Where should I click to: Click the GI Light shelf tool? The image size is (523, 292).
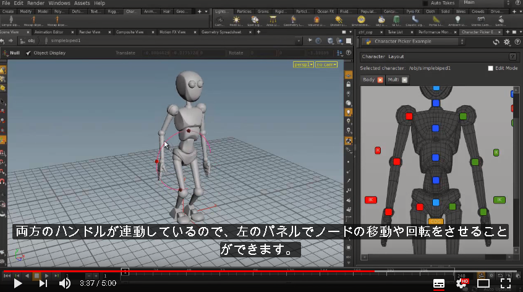[396, 21]
